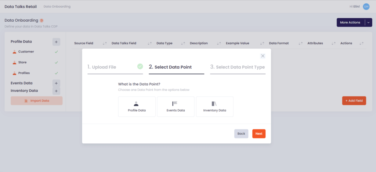Sort by the Data Talks Field column

(149, 43)
